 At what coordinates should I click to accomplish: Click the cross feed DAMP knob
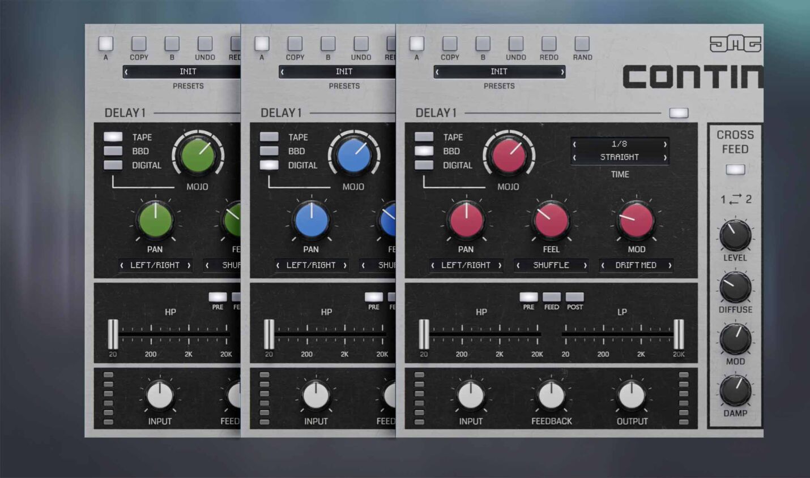click(735, 391)
